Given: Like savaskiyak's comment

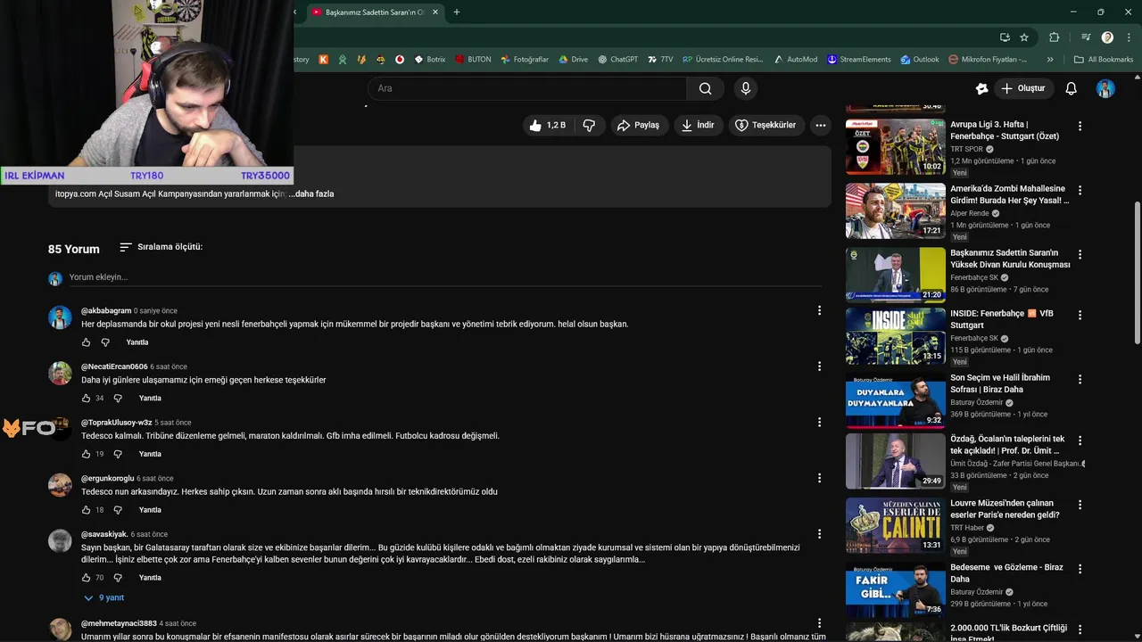Looking at the screenshot, I should tap(87, 578).
